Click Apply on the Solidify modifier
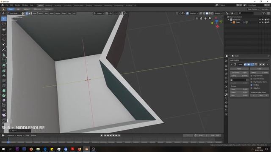271x152 pixels. coord(239,69)
